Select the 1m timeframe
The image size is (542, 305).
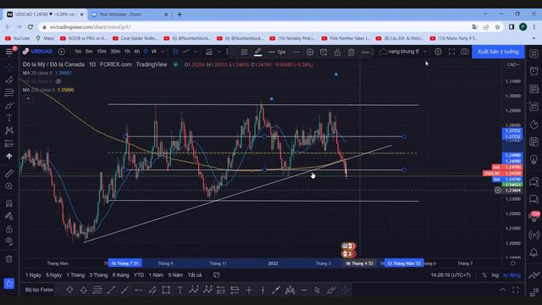pos(78,52)
